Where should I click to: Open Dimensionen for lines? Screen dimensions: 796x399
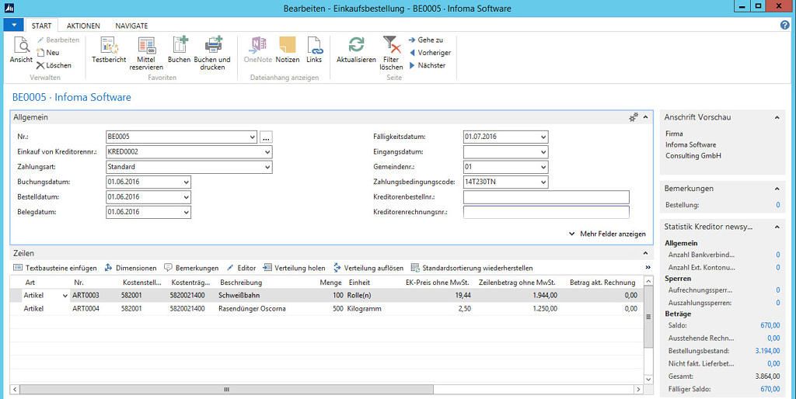click(x=131, y=268)
